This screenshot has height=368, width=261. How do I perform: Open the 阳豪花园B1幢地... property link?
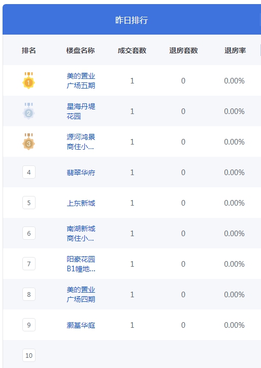pyautogui.click(x=81, y=264)
